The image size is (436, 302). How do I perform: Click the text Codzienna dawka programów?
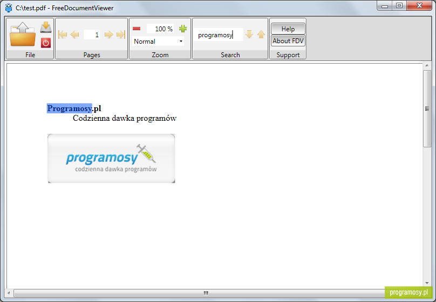[x=125, y=118]
